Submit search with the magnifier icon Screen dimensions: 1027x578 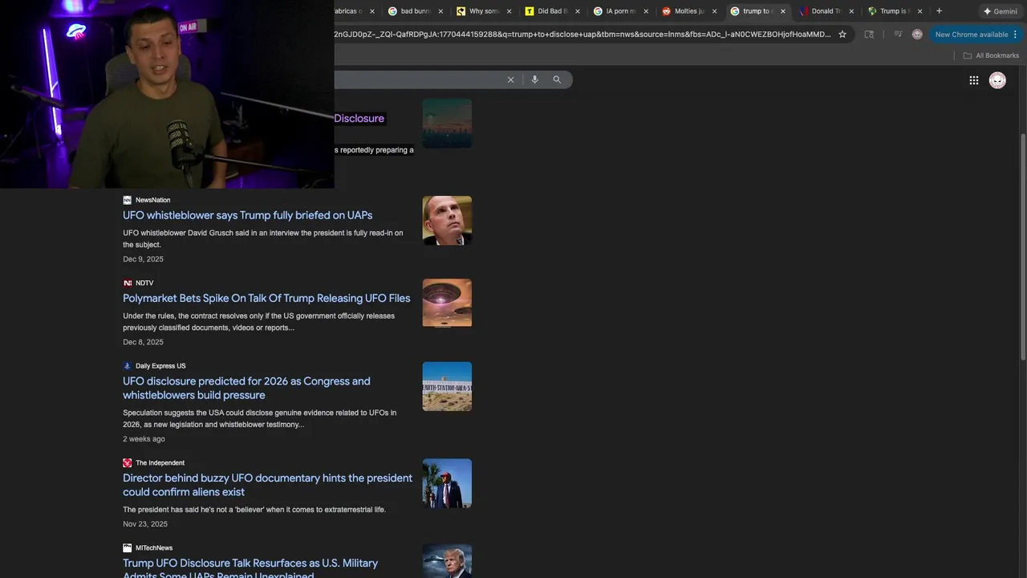tap(557, 79)
